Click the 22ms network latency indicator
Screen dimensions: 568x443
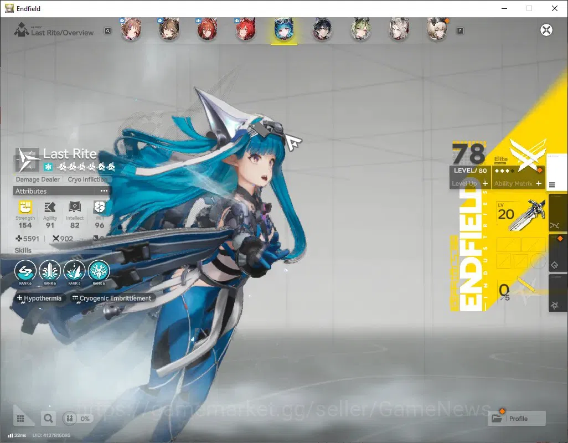(17, 435)
